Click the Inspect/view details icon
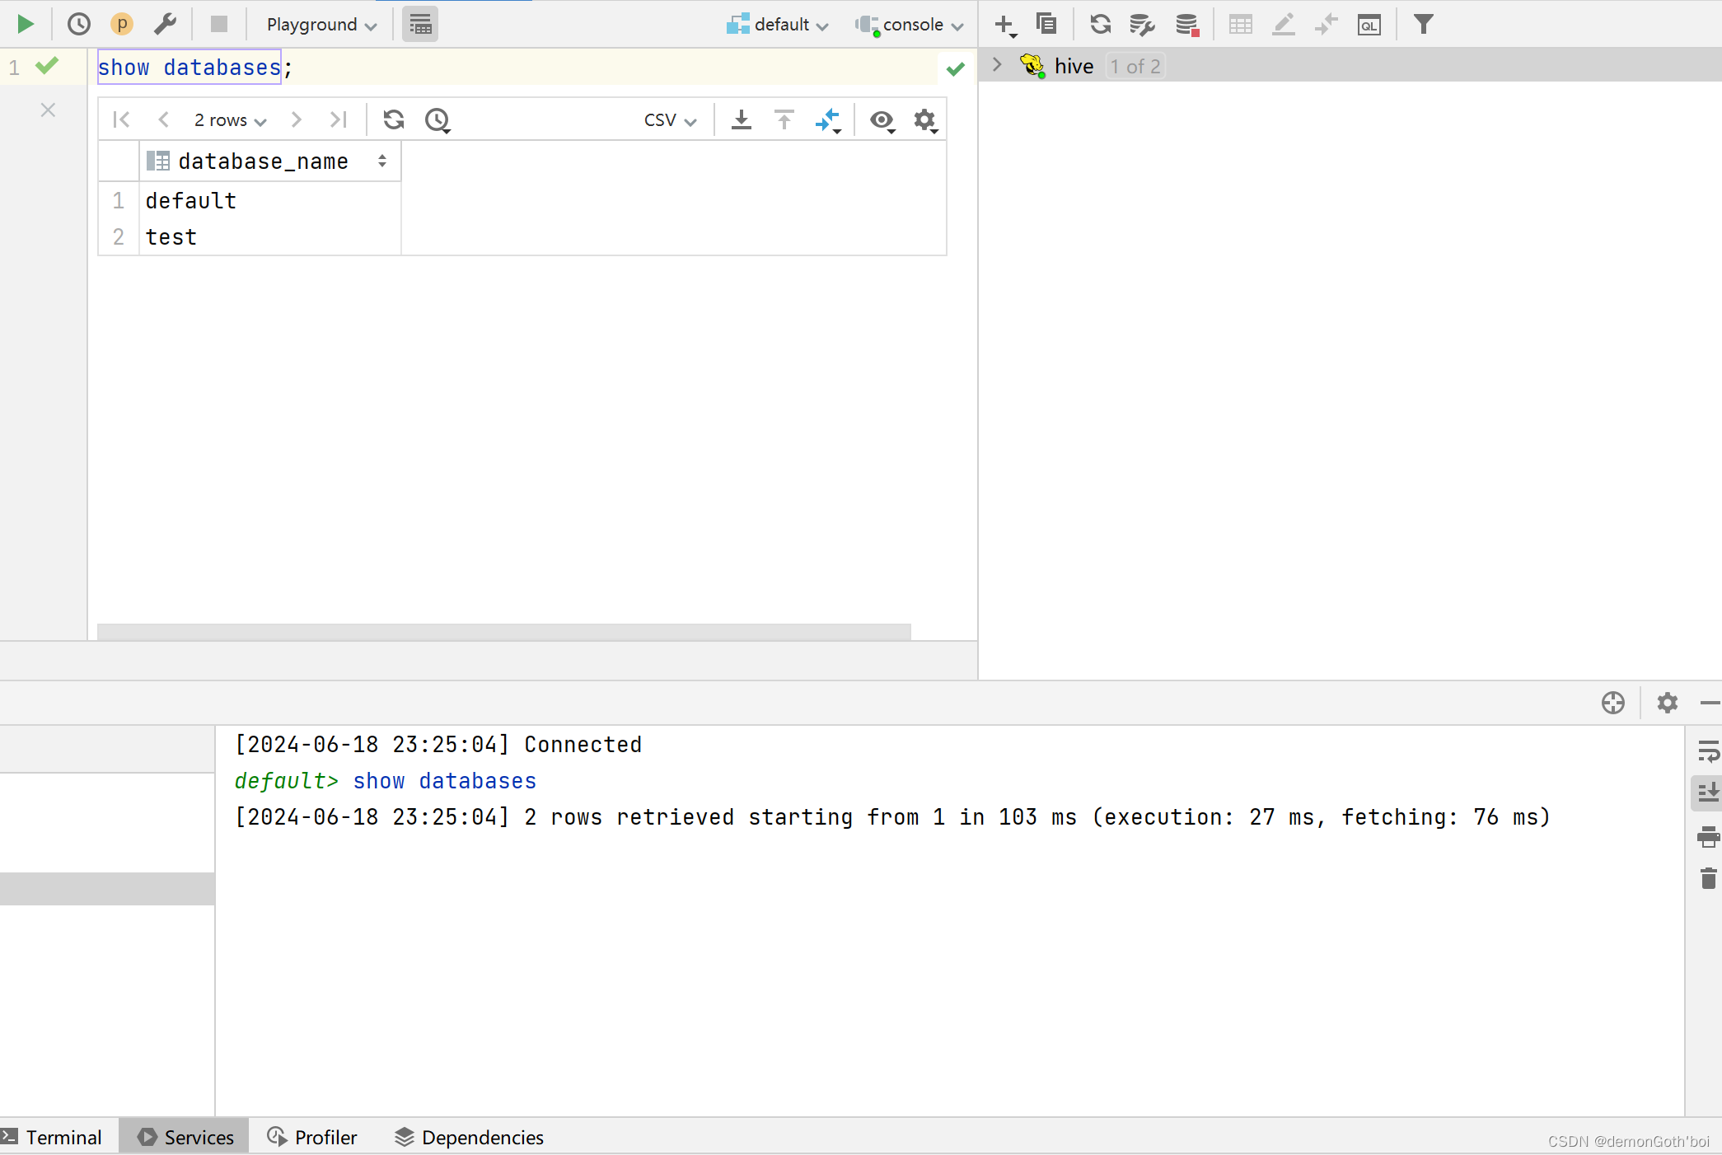Image resolution: width=1722 pixels, height=1155 pixels. click(x=883, y=120)
